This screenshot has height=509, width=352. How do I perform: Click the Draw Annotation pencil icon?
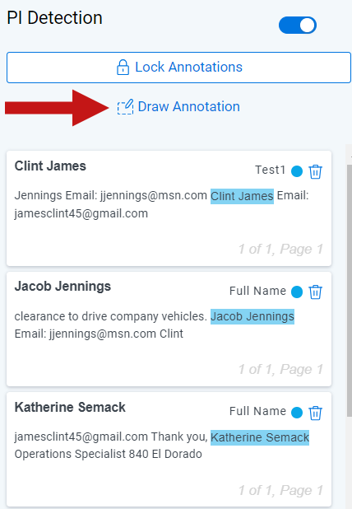pyautogui.click(x=125, y=107)
